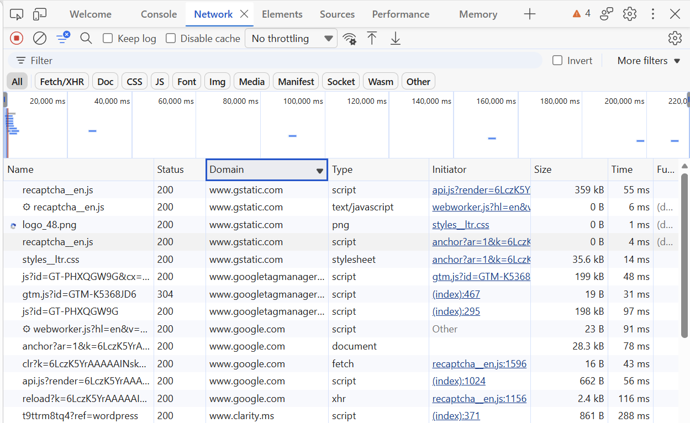Sort by the Name column header
The width and height of the screenshot is (690, 423).
(78, 170)
